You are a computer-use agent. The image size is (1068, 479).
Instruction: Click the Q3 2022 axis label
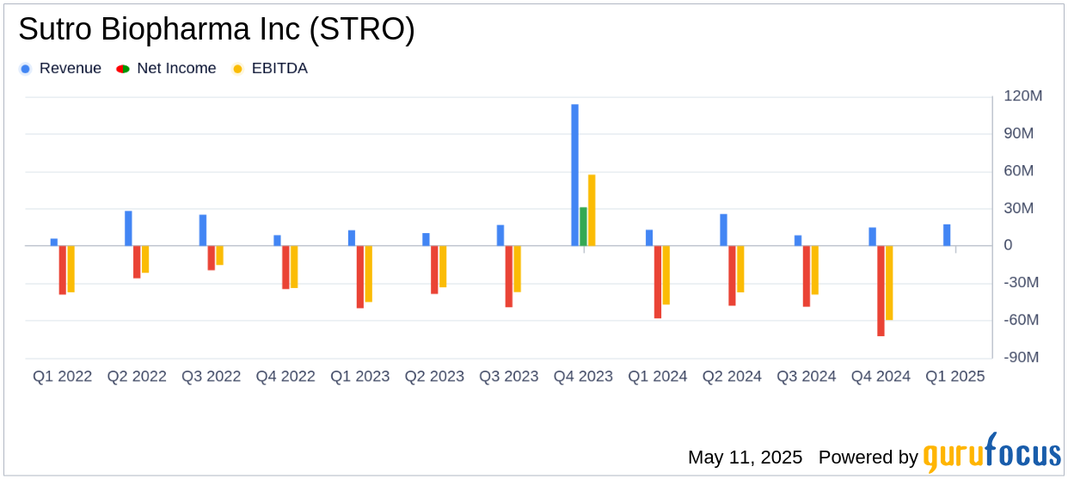tap(211, 377)
